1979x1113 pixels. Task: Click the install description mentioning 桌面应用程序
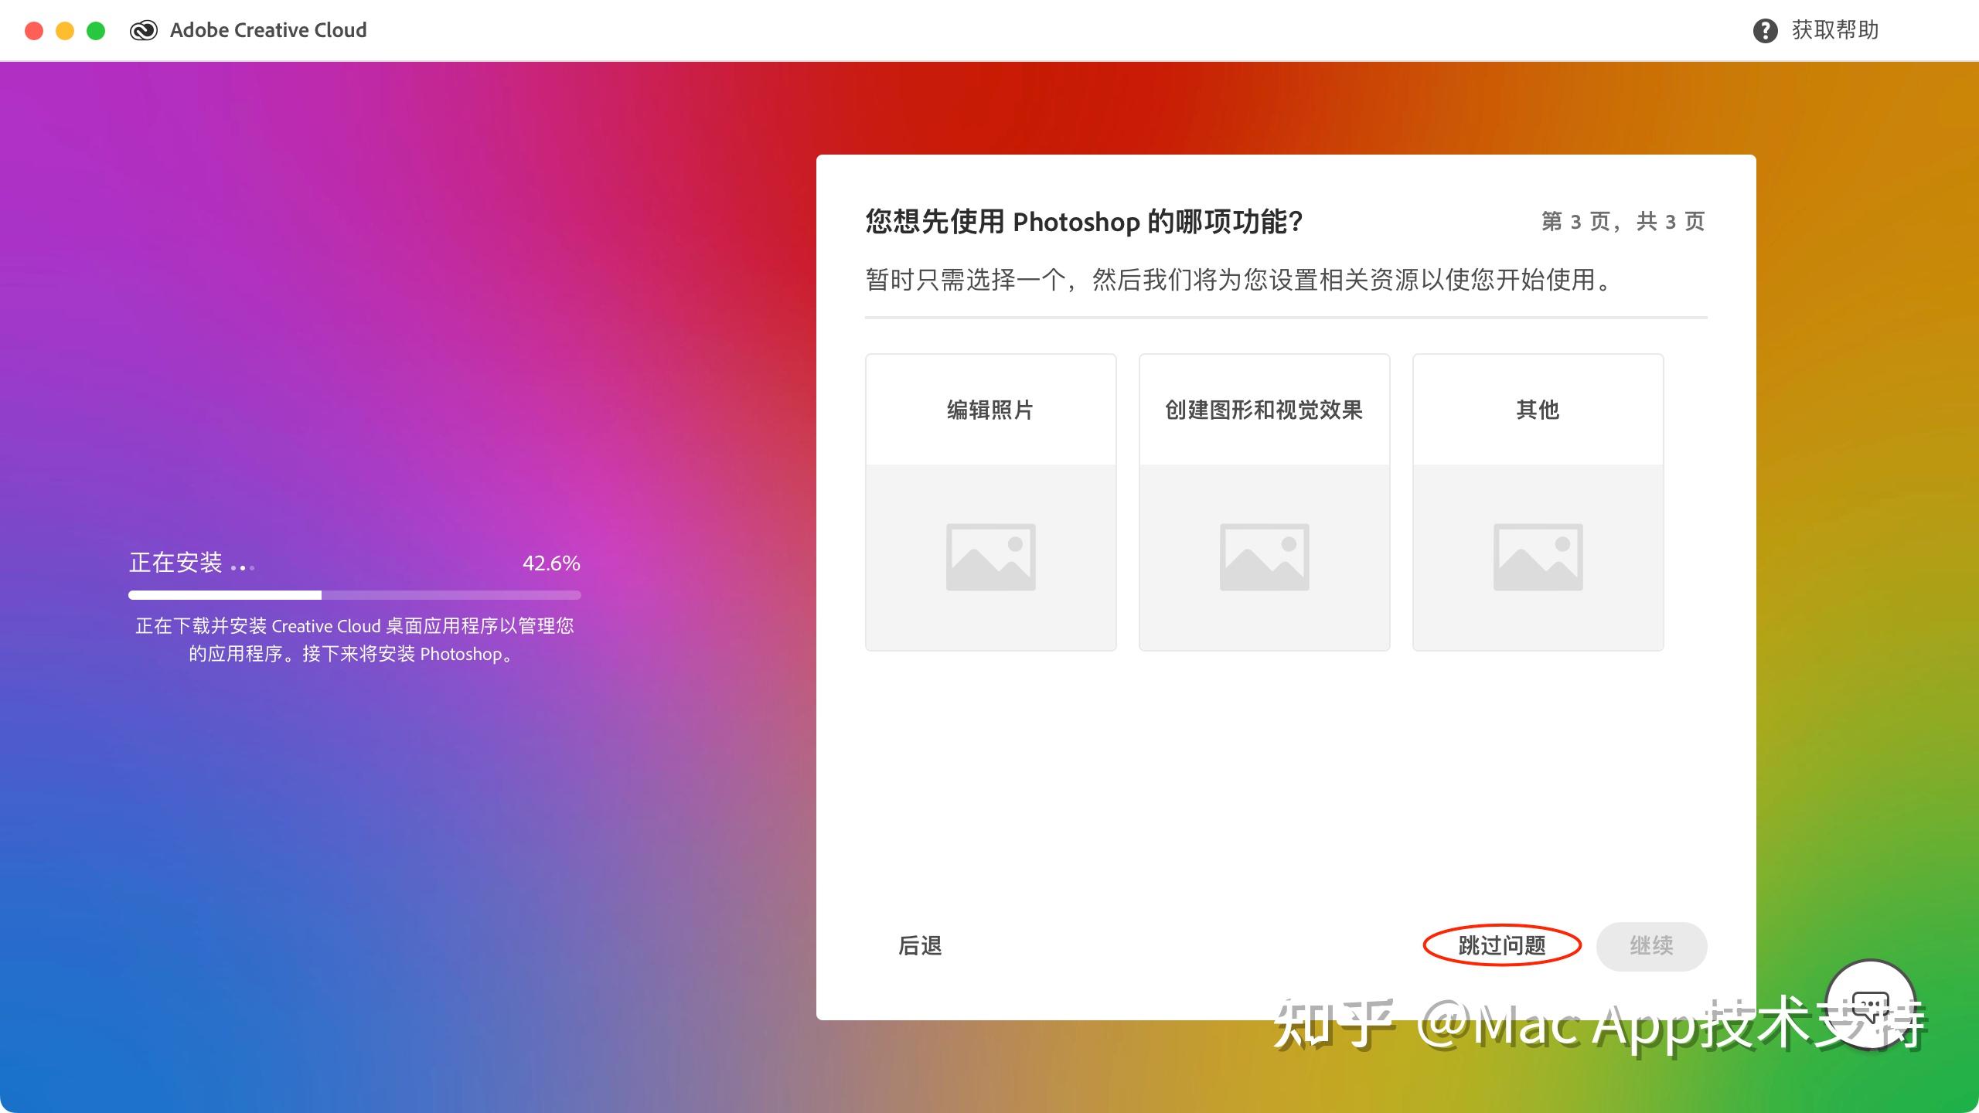[355, 640]
